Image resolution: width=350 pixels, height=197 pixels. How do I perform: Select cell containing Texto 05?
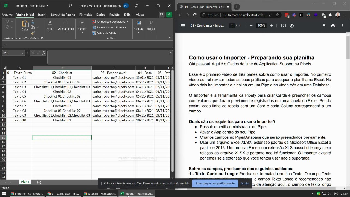[19, 96]
